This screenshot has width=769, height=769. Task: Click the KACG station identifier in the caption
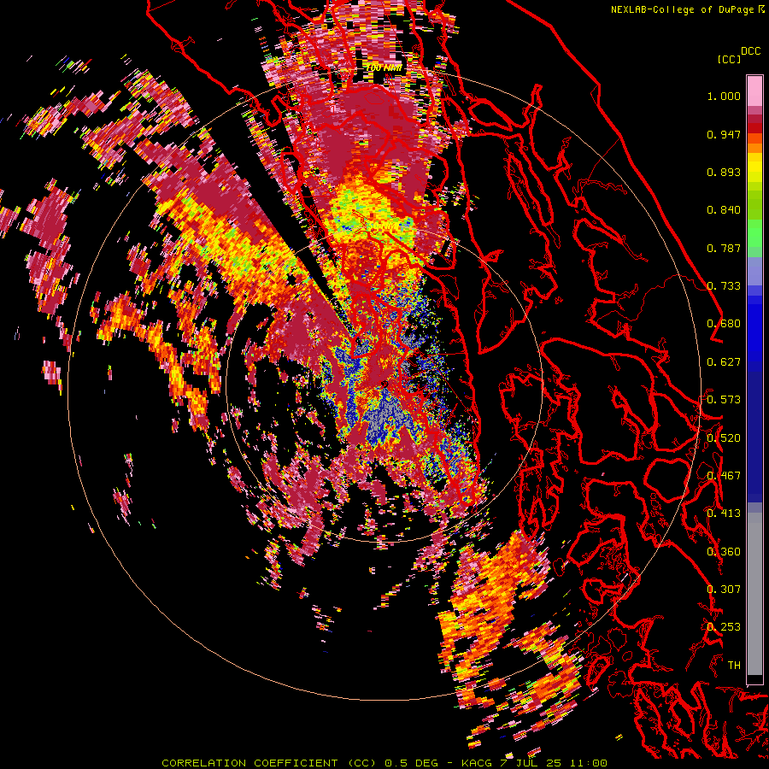point(476,763)
